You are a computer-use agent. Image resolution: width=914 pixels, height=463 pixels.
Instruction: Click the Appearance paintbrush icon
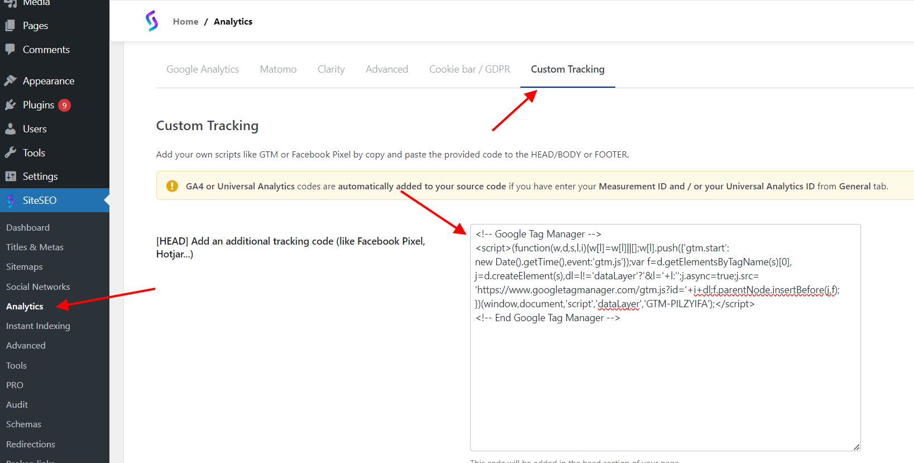pos(10,80)
